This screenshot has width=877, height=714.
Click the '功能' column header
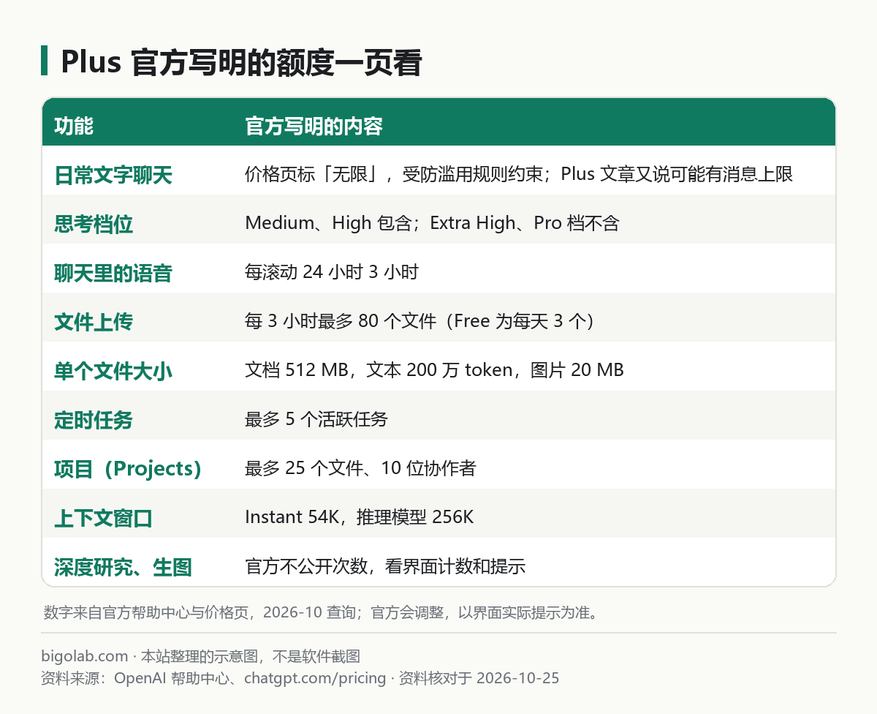(74, 126)
